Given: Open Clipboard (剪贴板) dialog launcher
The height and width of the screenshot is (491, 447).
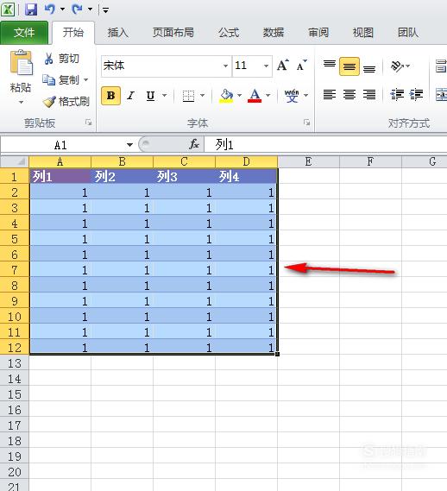Looking at the screenshot, I should (89, 123).
